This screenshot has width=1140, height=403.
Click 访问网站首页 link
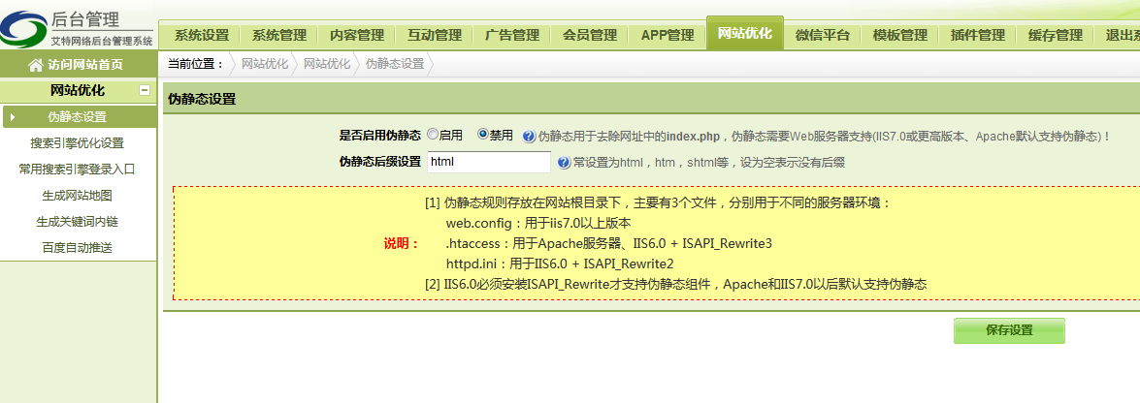click(85, 65)
